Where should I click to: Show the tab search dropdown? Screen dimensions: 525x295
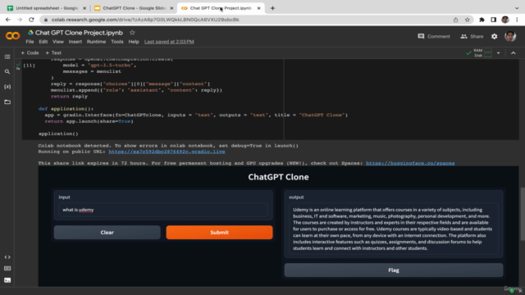pyautogui.click(x=517, y=8)
